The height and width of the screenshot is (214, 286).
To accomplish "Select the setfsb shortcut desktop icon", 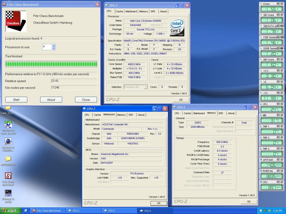I will click(8, 196).
